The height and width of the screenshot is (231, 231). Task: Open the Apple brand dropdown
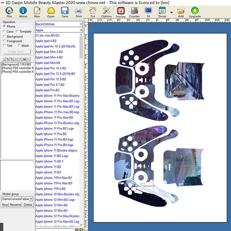point(81,30)
